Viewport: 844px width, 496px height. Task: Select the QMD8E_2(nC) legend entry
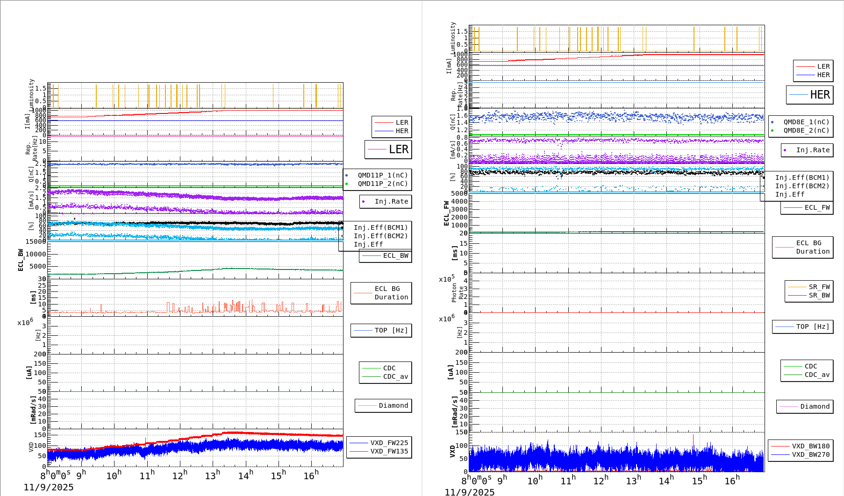coord(806,130)
